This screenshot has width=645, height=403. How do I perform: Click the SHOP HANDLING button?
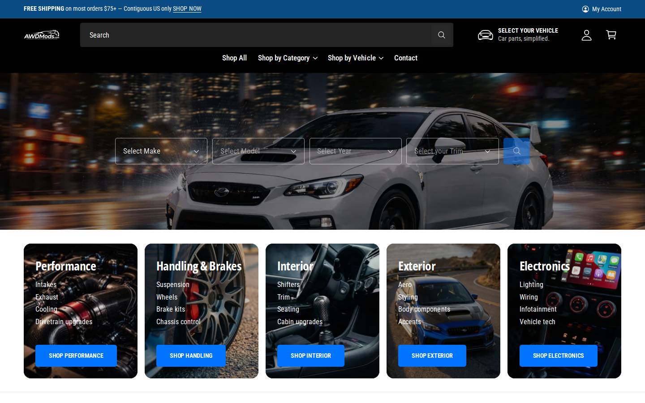[x=191, y=356]
